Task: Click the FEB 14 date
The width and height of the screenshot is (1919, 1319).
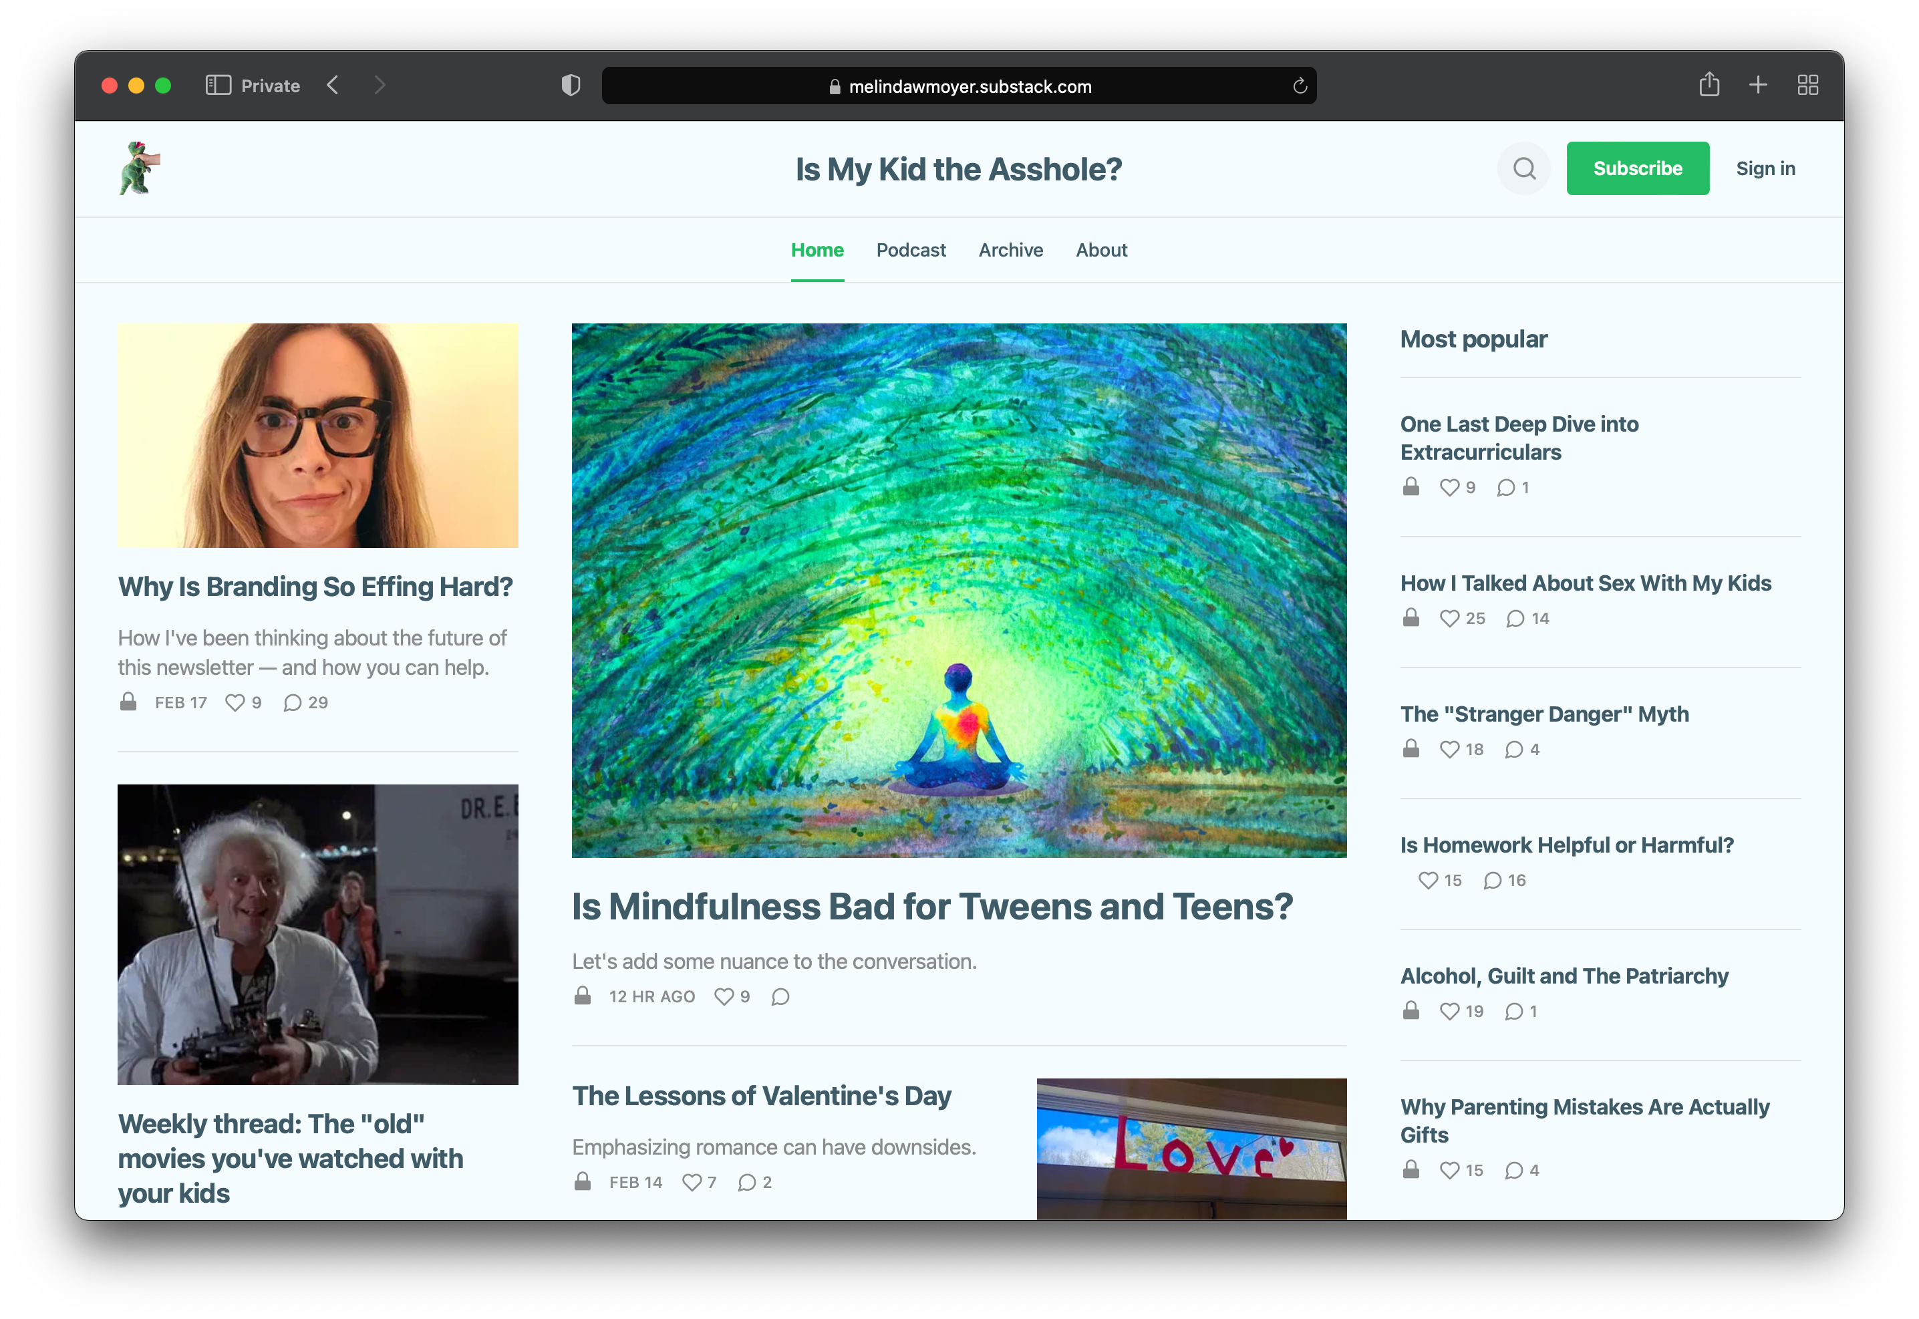Action: coord(635,1183)
